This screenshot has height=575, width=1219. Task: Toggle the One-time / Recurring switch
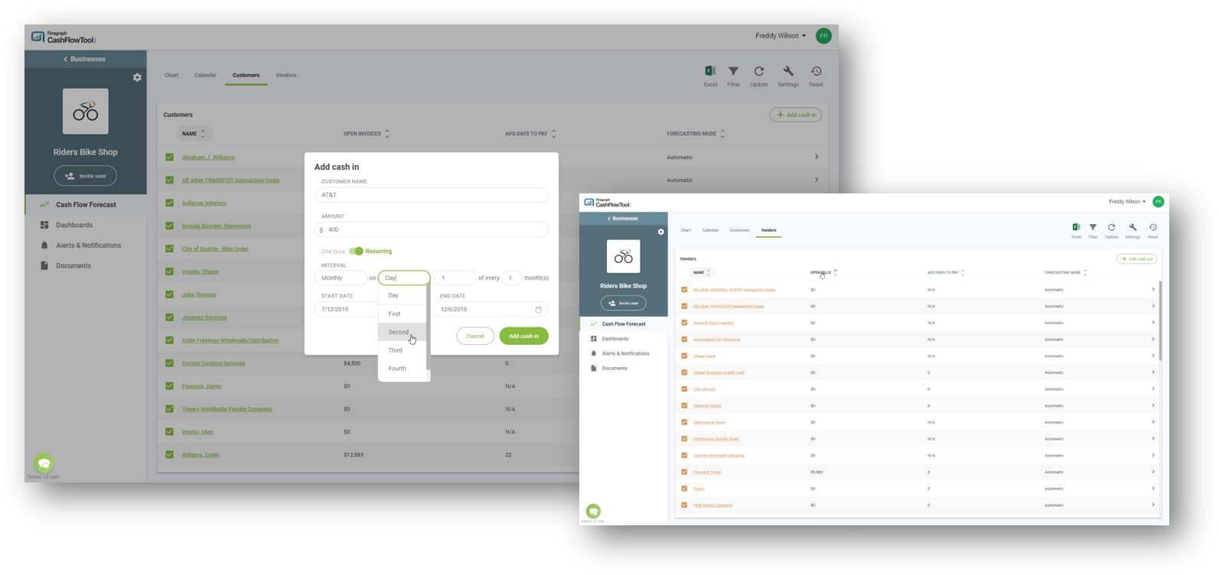[x=357, y=251]
